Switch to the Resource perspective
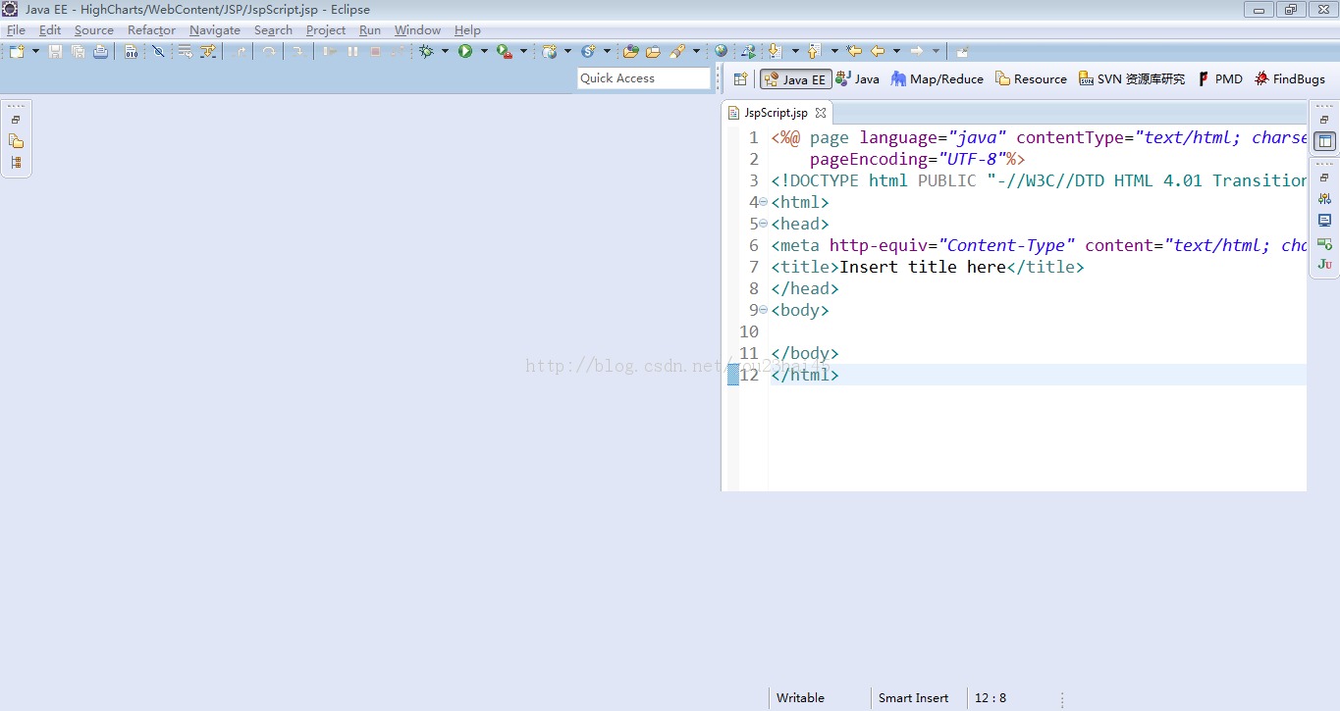 [1031, 79]
